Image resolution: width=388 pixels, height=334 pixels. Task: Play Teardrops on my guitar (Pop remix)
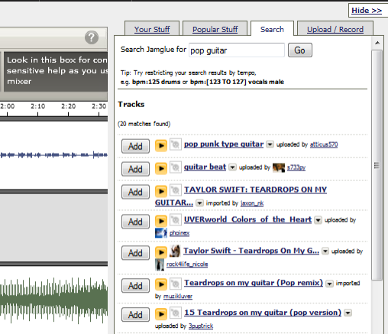(x=161, y=284)
